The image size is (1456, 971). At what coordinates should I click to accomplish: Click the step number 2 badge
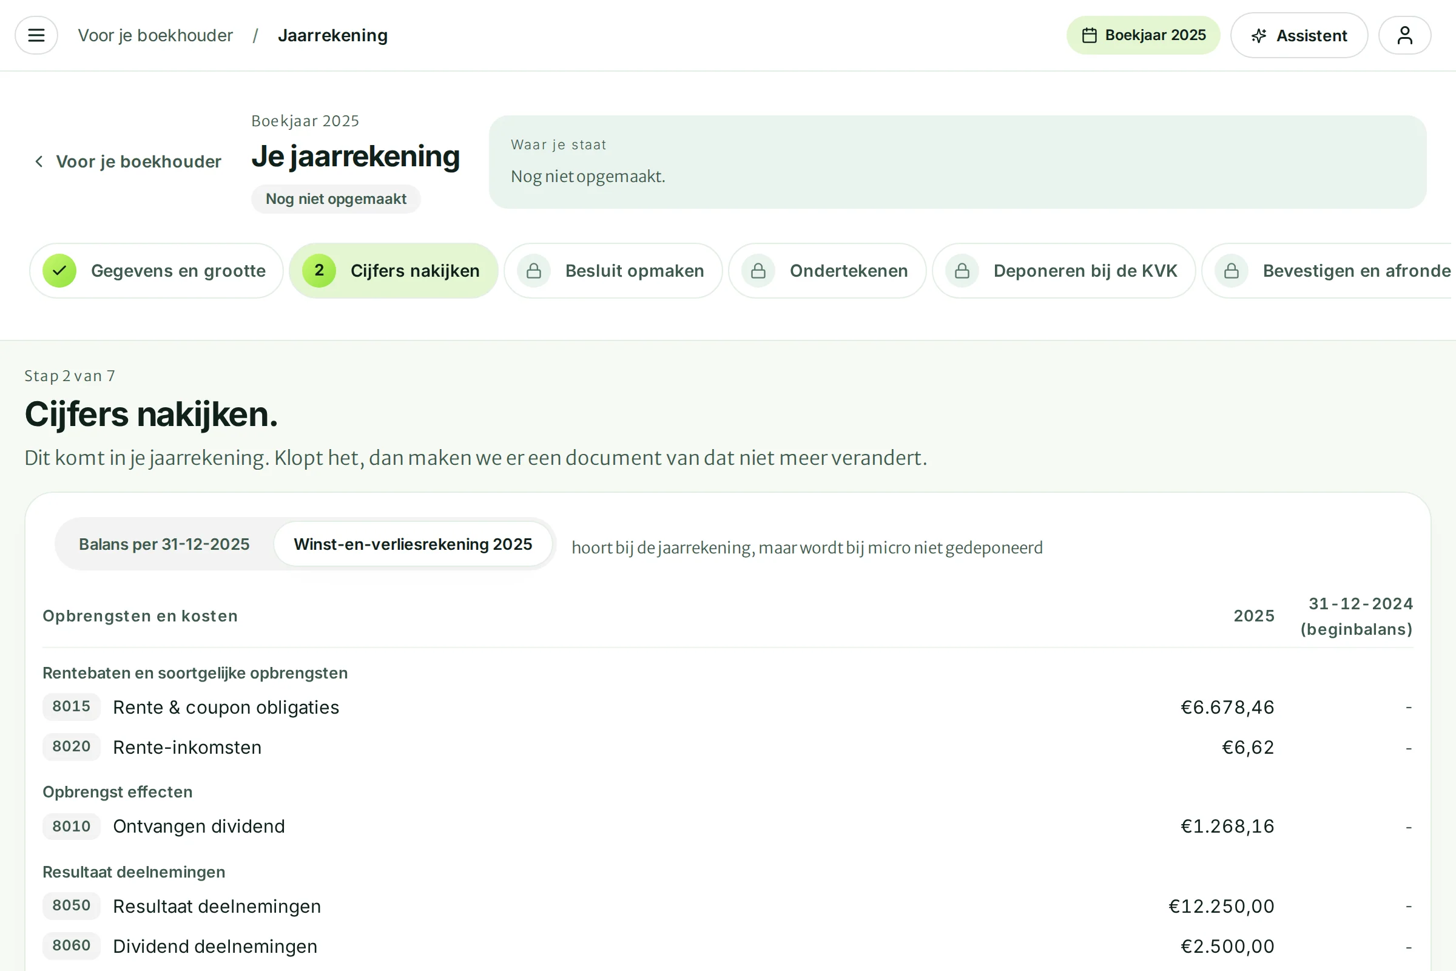coord(319,271)
